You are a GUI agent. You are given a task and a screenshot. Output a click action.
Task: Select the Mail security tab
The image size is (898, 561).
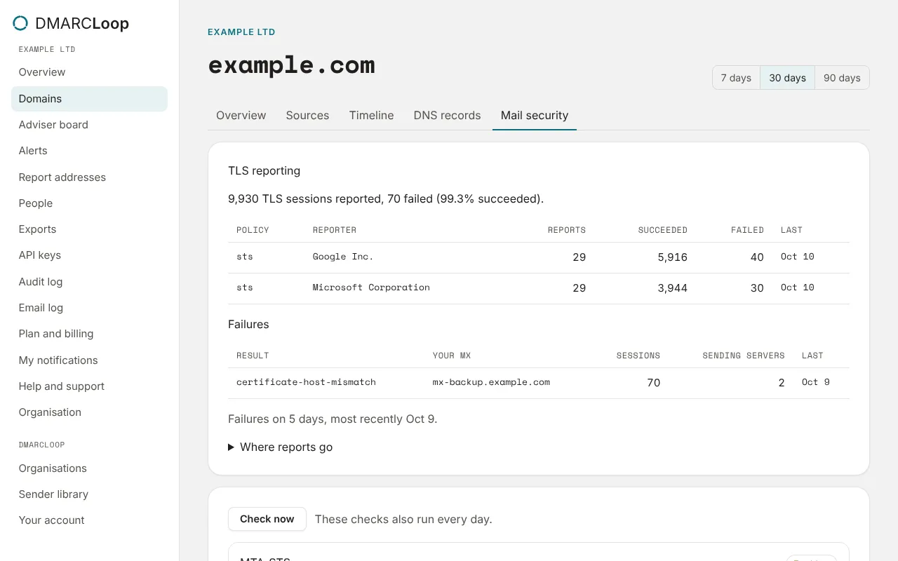click(x=535, y=116)
